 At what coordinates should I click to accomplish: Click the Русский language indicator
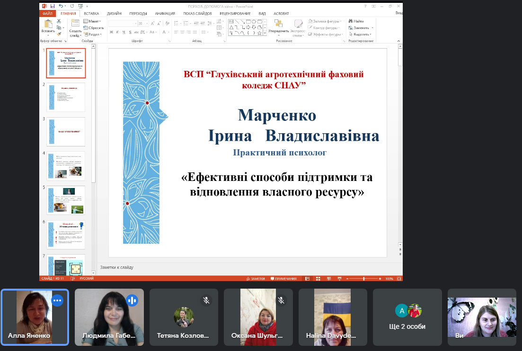87,279
